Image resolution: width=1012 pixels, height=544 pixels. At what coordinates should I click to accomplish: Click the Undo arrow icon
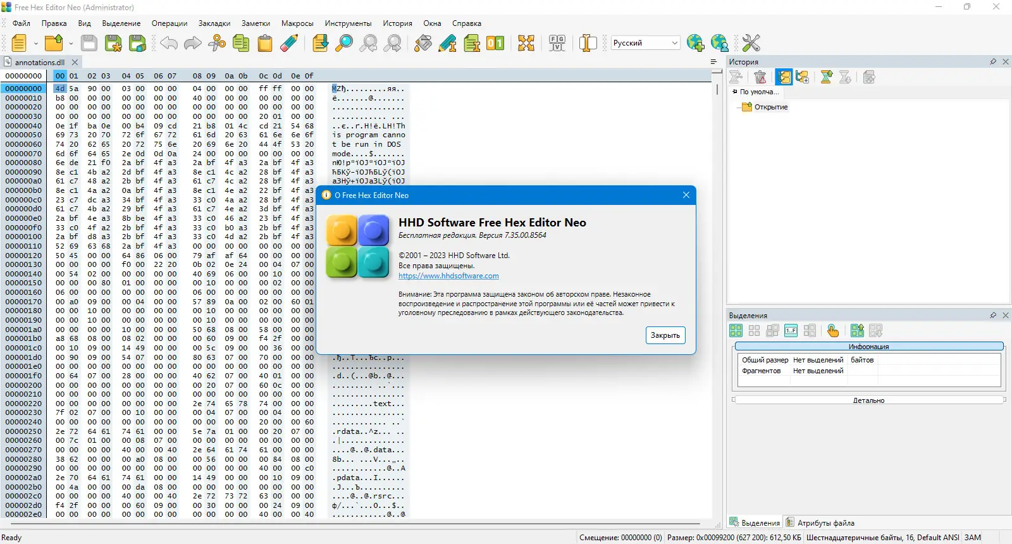169,43
